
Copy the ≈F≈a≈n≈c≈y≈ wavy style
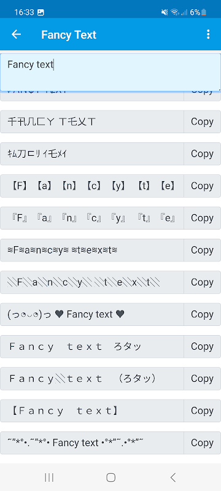tap(202, 250)
